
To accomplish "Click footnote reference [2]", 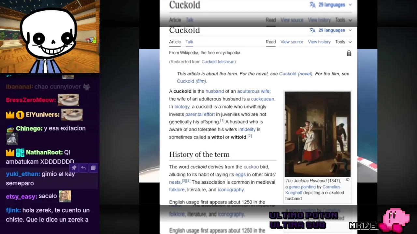I will (250, 136).
